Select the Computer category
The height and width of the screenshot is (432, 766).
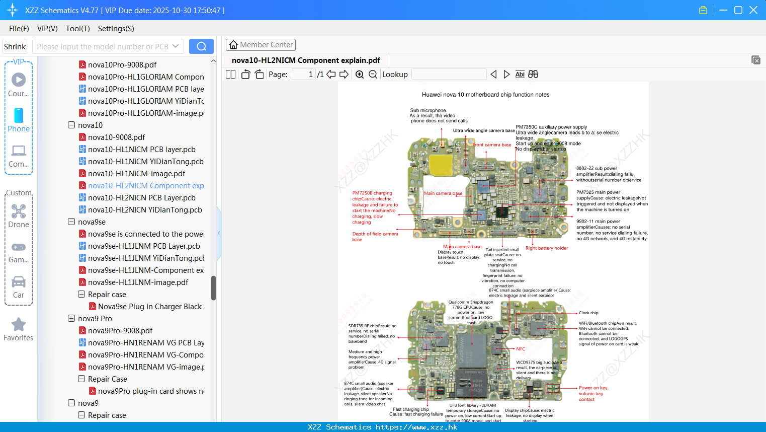click(x=19, y=156)
